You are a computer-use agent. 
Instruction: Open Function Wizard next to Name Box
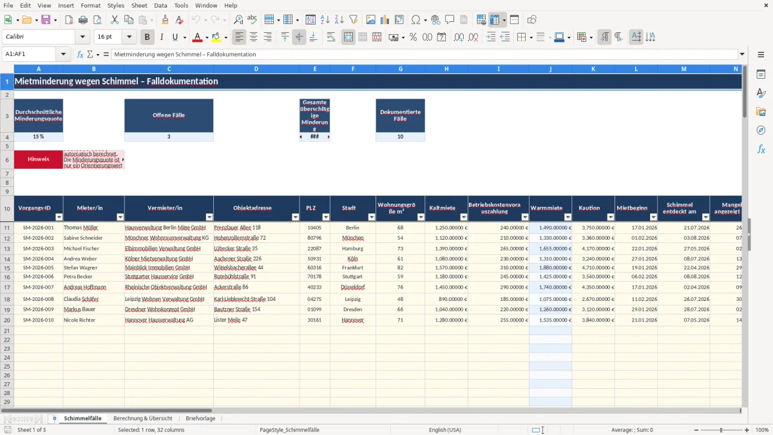(80, 55)
